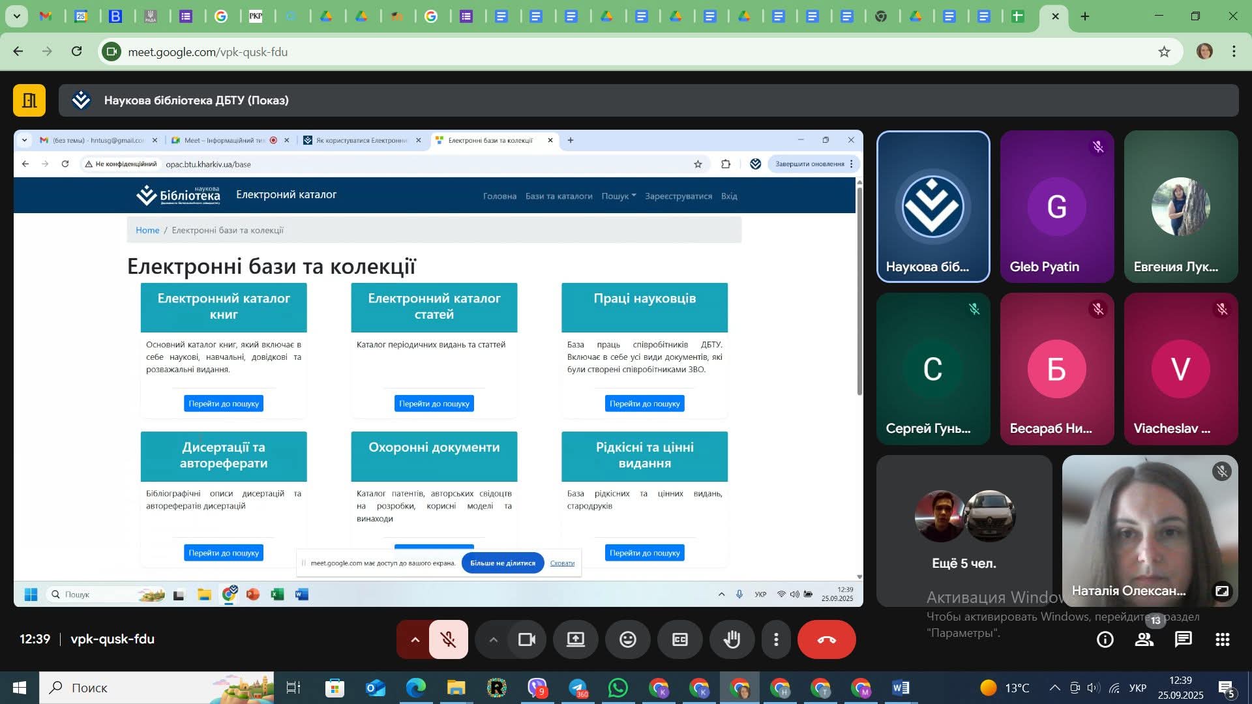Bookmark this page with star icon
Image resolution: width=1252 pixels, height=704 pixels.
pyautogui.click(x=1164, y=51)
